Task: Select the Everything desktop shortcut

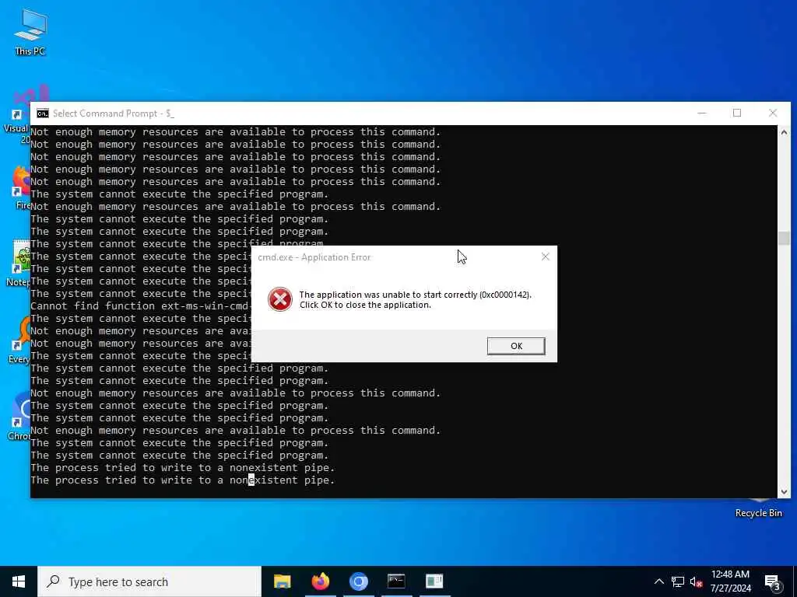Action: [19, 340]
